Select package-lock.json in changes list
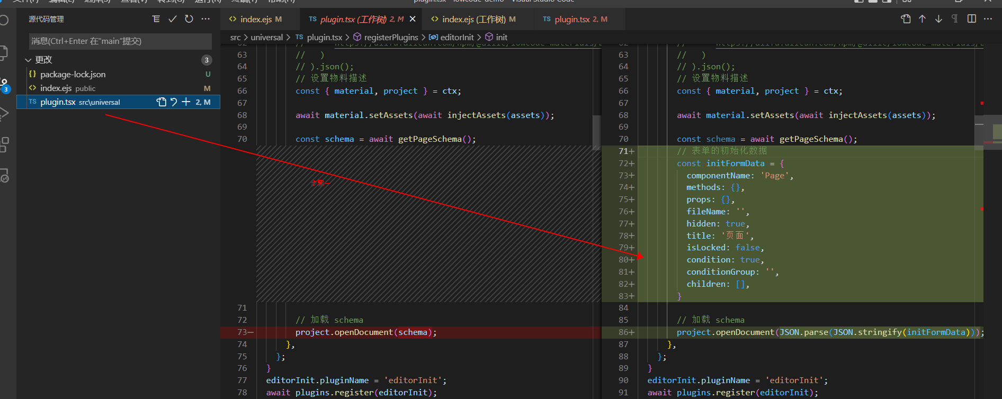Viewport: 1002px width, 399px height. [118, 75]
